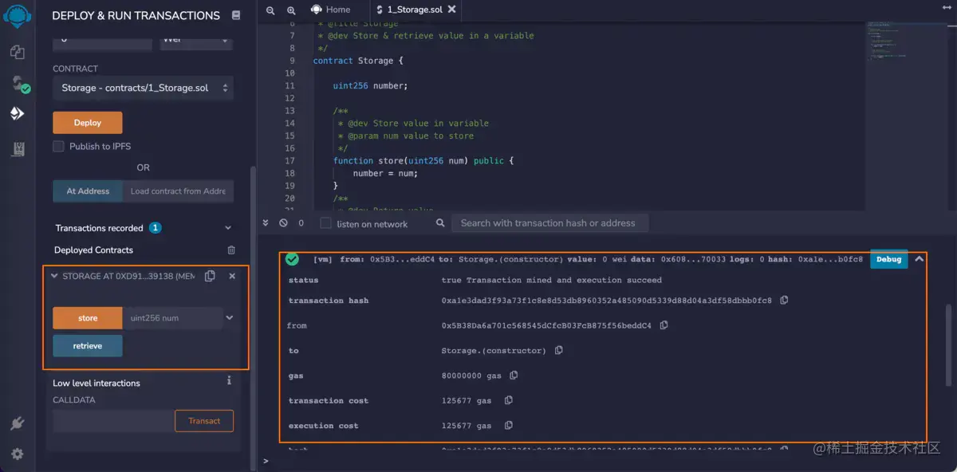Click the zoom in magnifier icon

click(290, 10)
